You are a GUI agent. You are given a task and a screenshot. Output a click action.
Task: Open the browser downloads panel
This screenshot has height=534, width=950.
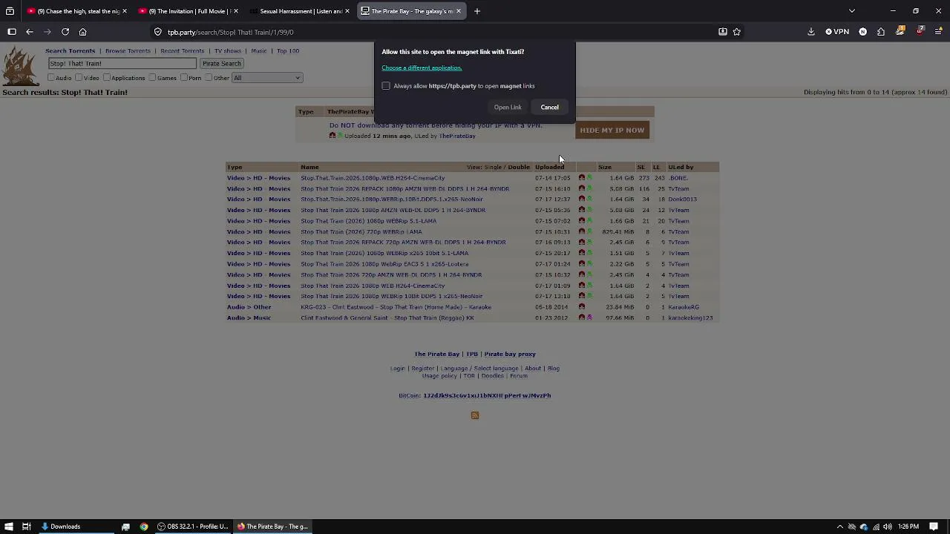[810, 32]
